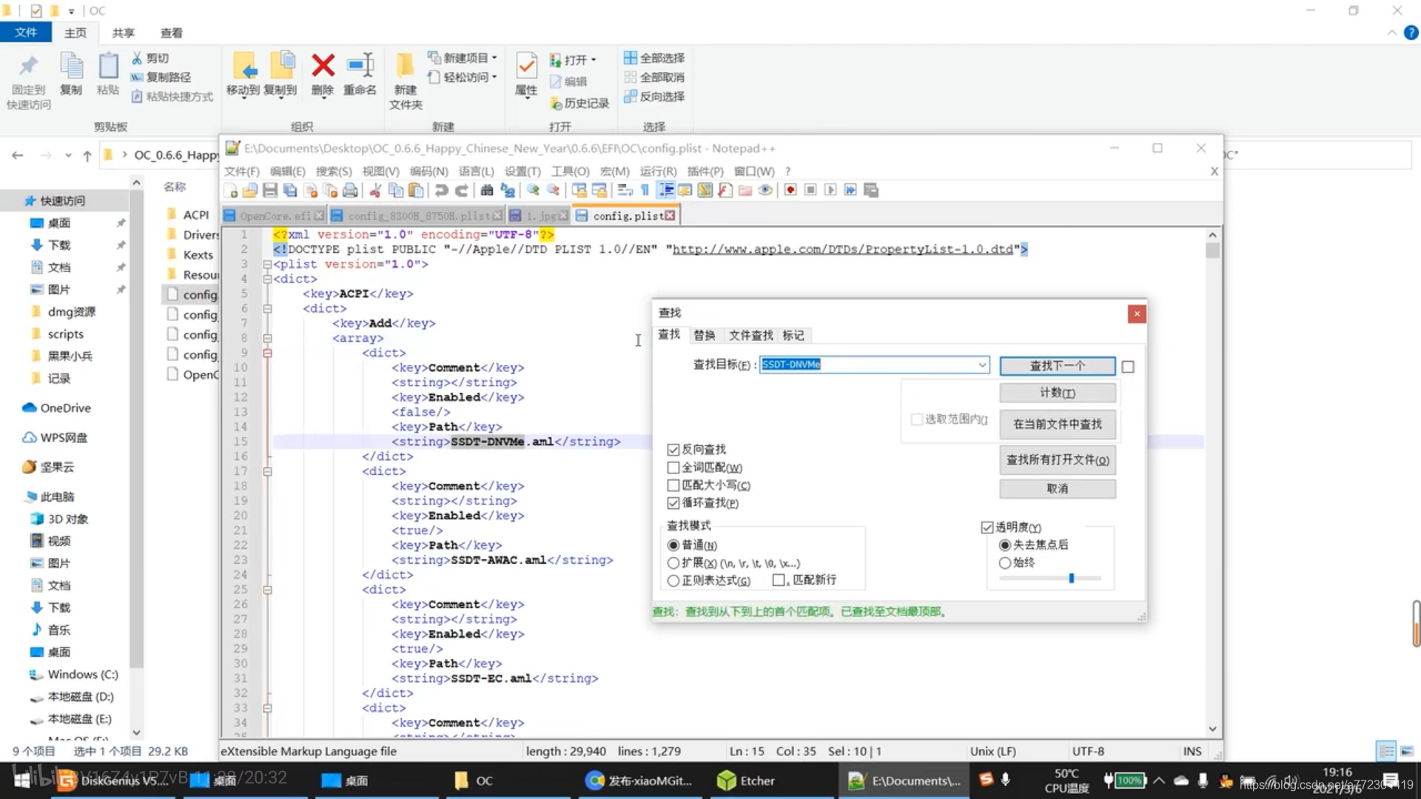
Task: Open the 插件(P) menu in Notepad++
Action: [x=705, y=171]
